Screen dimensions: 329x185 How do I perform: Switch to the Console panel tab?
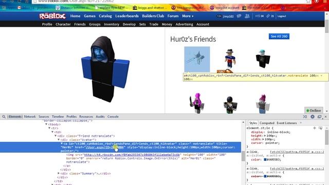[113, 117]
